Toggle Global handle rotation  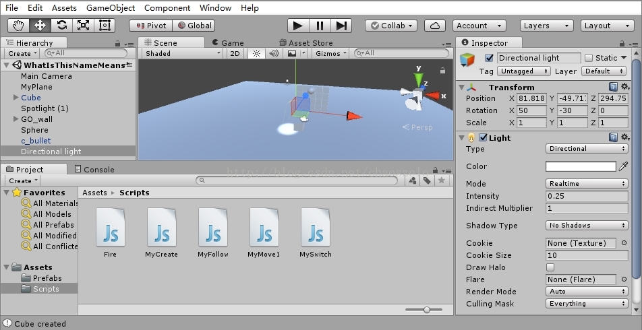point(194,26)
